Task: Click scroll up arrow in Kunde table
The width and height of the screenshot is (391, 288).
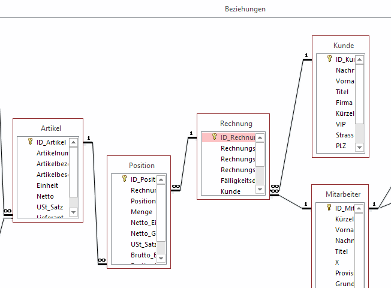Action: pyautogui.click(x=359, y=59)
